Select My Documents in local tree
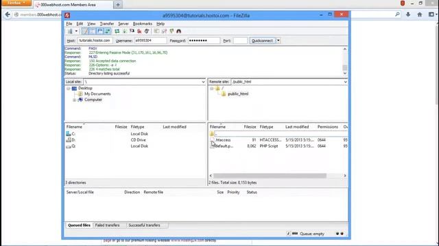This screenshot has width=439, height=246. [x=97, y=94]
